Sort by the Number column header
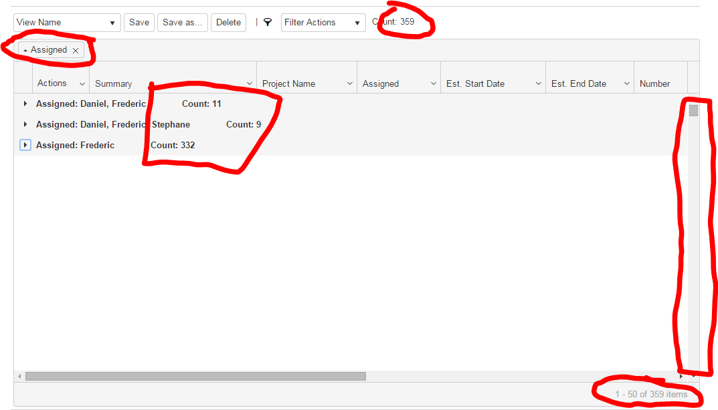The image size is (718, 410). [655, 83]
